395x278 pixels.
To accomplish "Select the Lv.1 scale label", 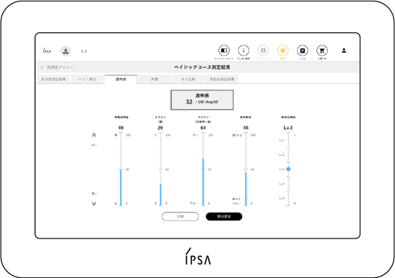I will [x=282, y=141].
